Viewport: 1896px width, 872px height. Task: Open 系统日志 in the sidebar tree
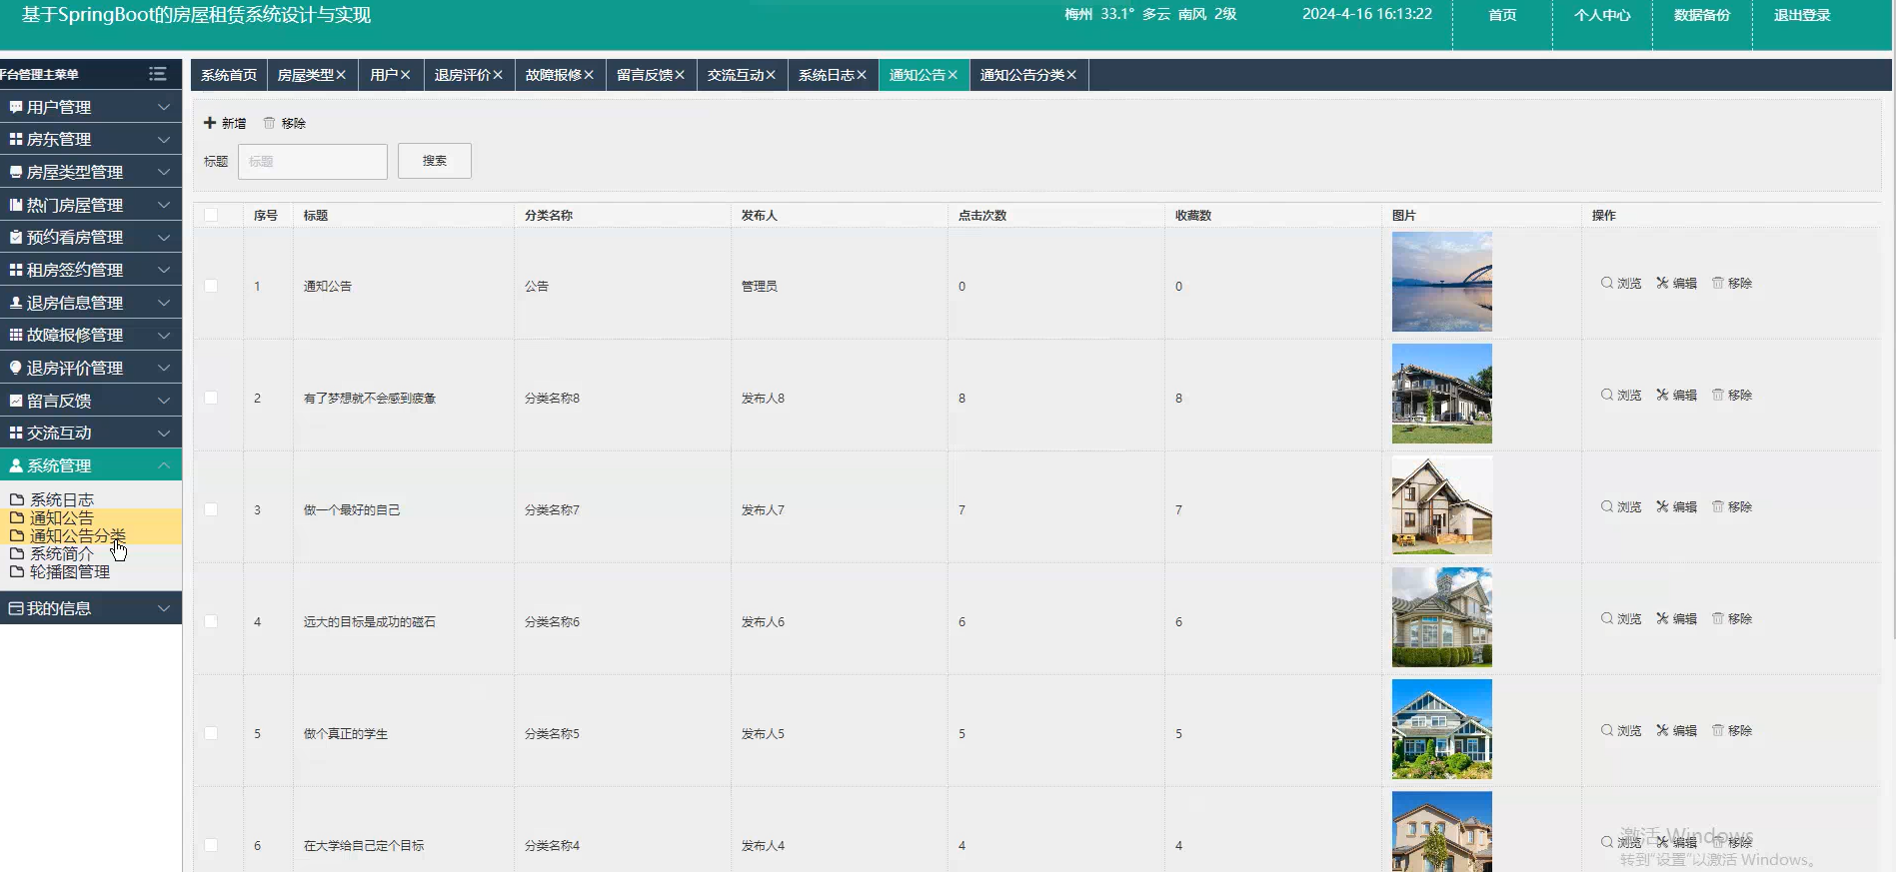point(62,499)
